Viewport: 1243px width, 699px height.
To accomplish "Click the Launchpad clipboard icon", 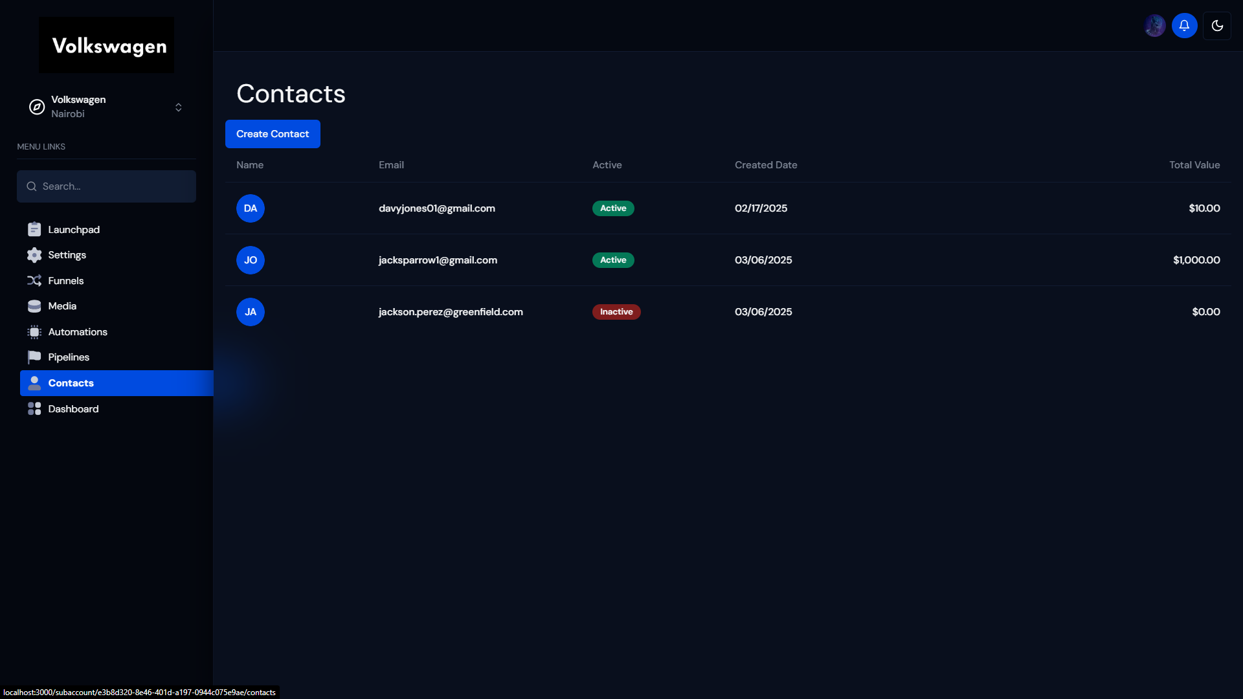I will 34,230.
